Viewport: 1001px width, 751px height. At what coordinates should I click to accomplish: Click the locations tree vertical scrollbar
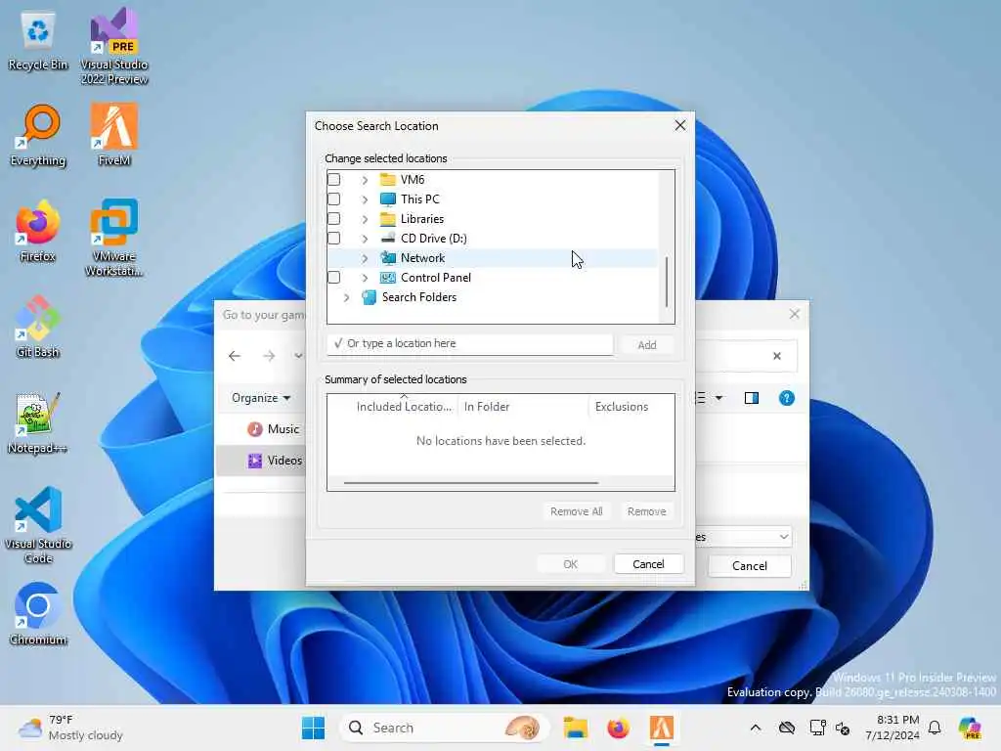tap(667, 283)
